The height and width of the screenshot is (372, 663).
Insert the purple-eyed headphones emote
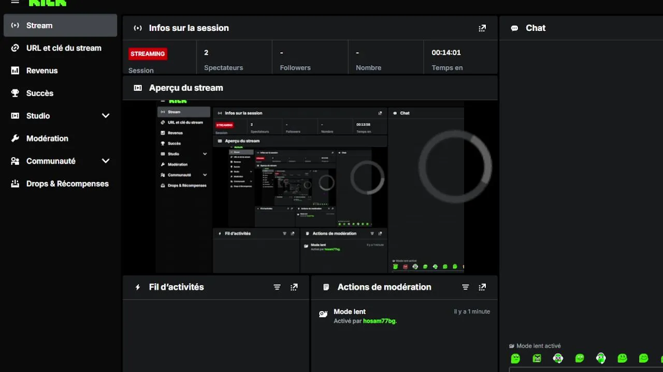[x=558, y=358]
